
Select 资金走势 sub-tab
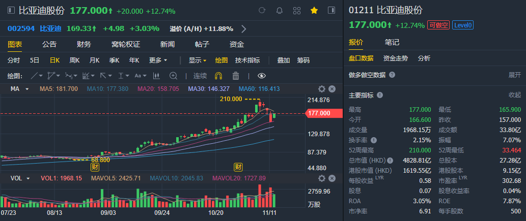[x=396, y=58]
